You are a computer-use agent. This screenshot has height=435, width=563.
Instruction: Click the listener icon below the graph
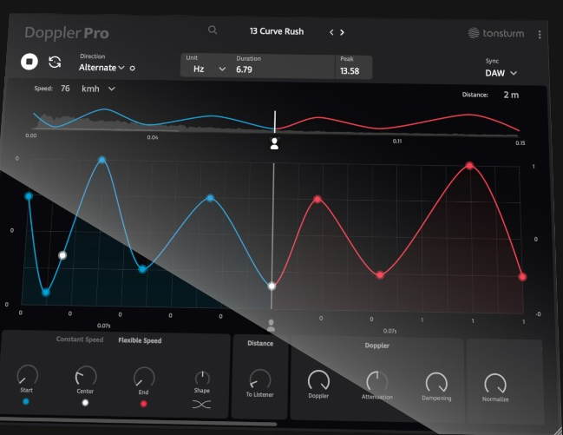271,326
